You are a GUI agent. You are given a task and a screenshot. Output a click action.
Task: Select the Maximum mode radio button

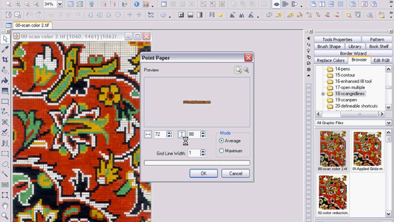tap(221, 151)
